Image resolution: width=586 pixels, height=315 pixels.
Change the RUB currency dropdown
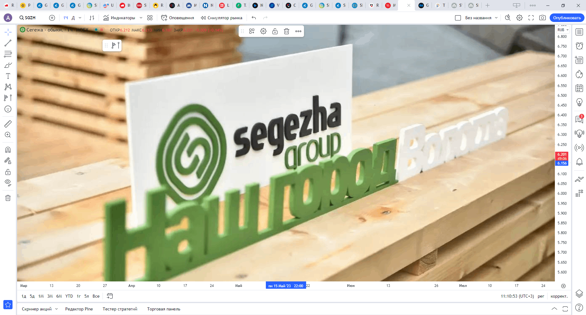pos(563,30)
